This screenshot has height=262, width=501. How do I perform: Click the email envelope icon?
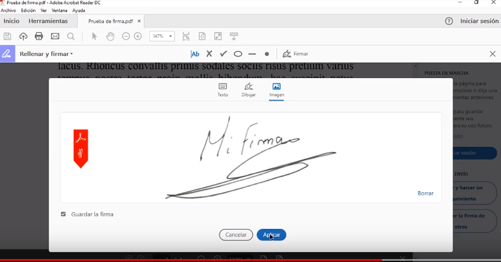[x=55, y=36]
